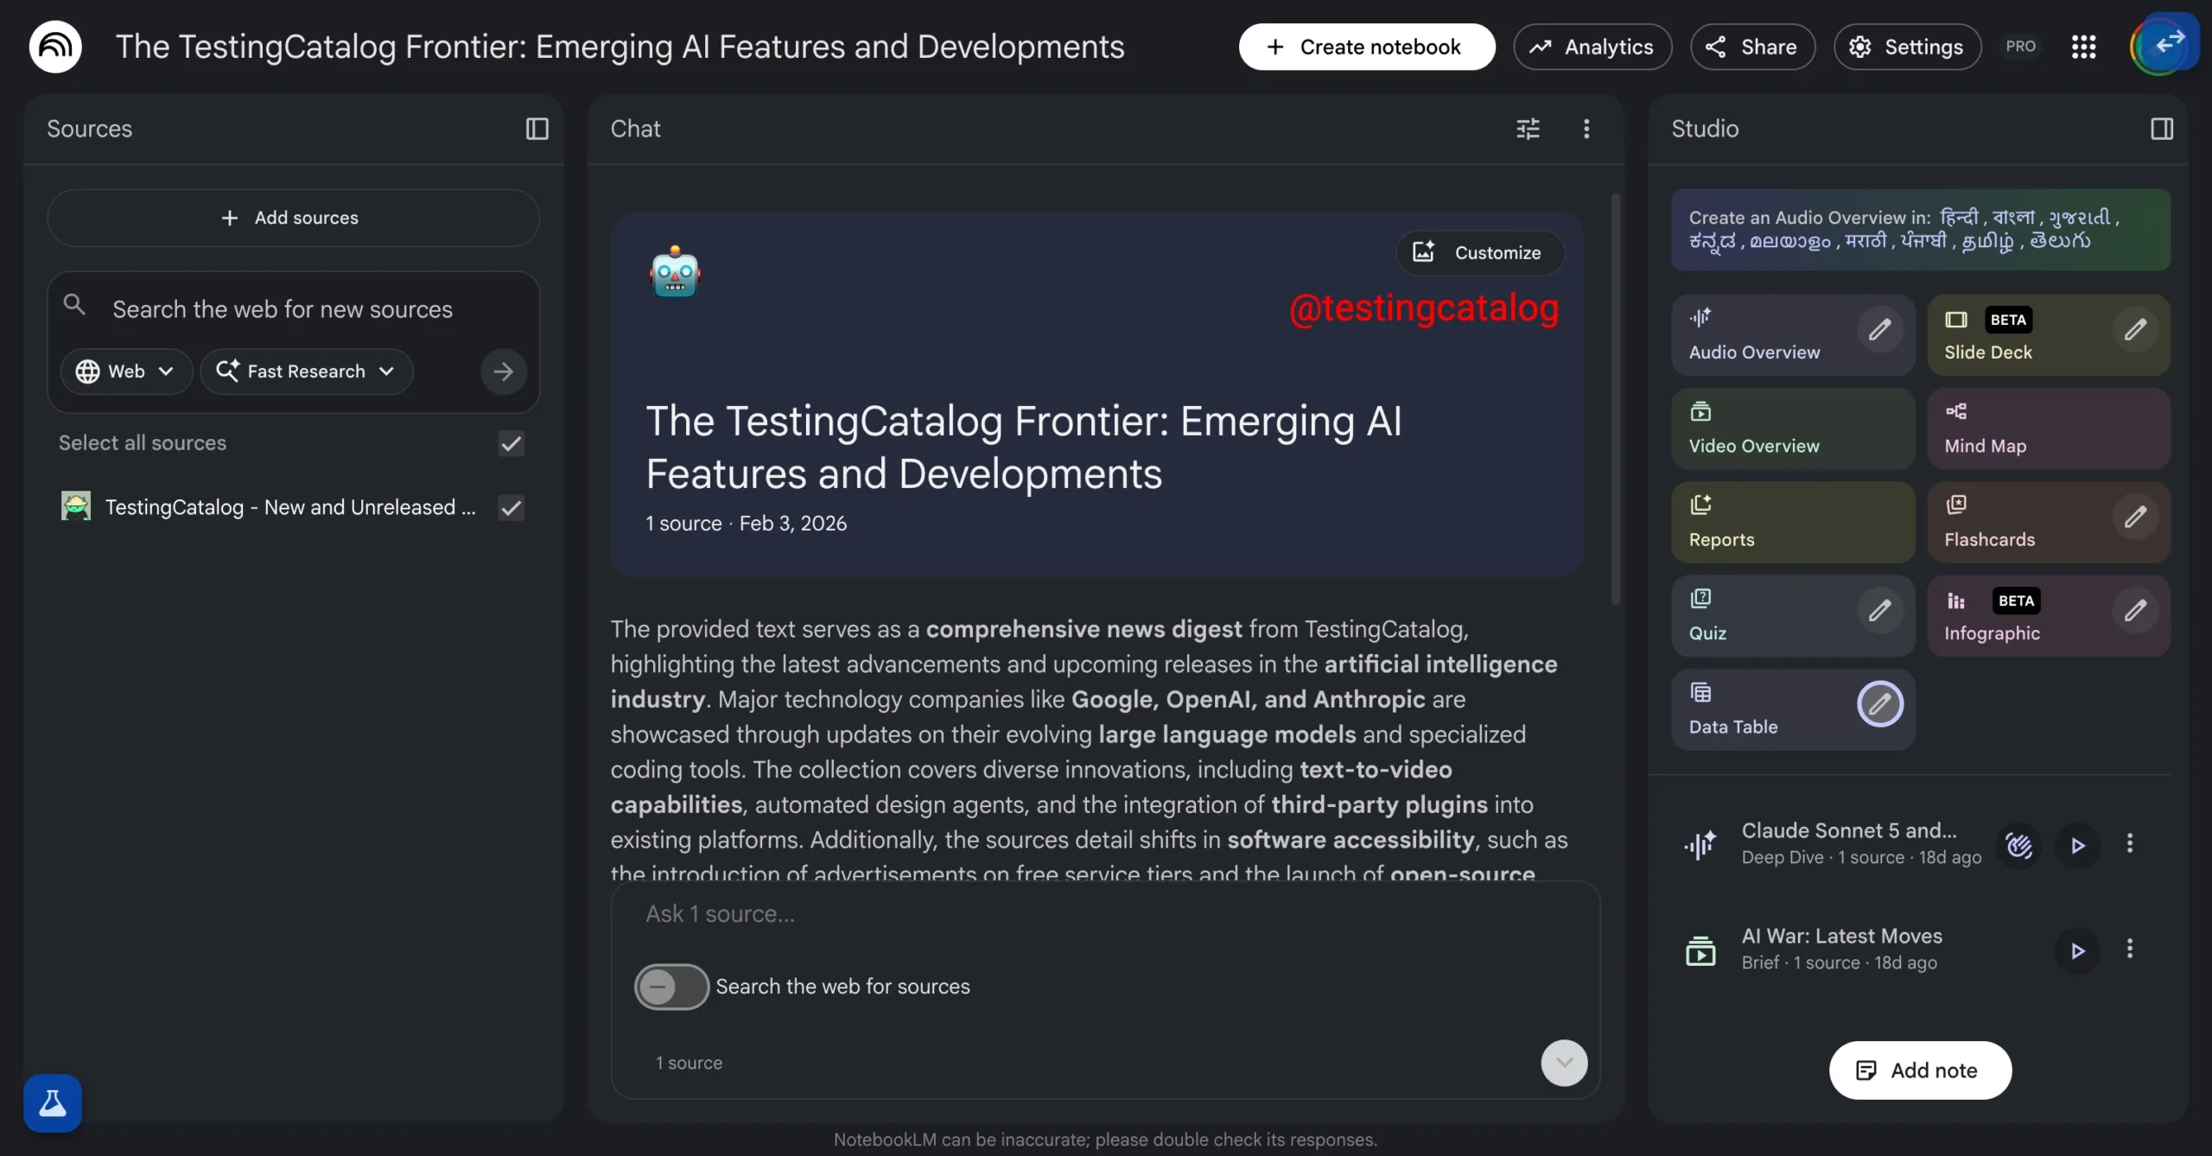The height and width of the screenshot is (1156, 2212).
Task: Collapse the Sources panel icon
Action: 537,129
